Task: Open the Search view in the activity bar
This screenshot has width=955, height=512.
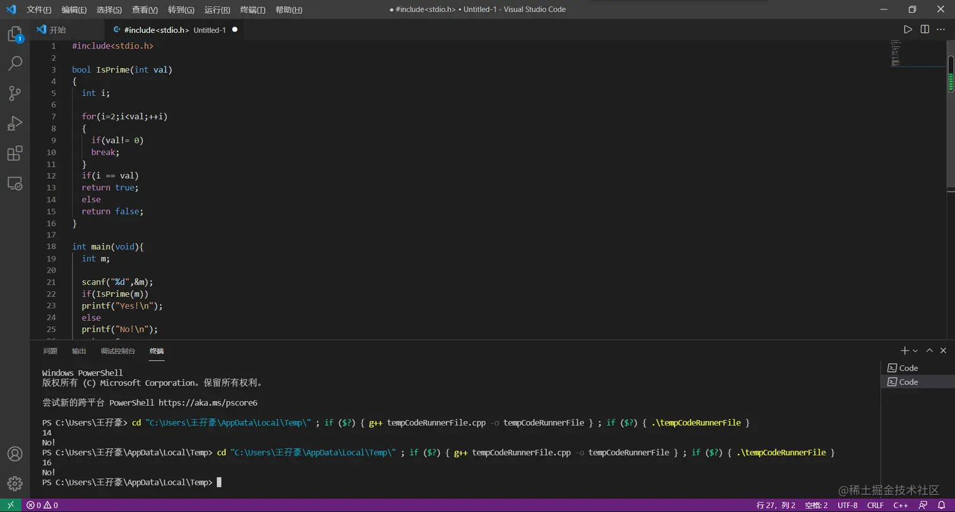Action: point(15,63)
